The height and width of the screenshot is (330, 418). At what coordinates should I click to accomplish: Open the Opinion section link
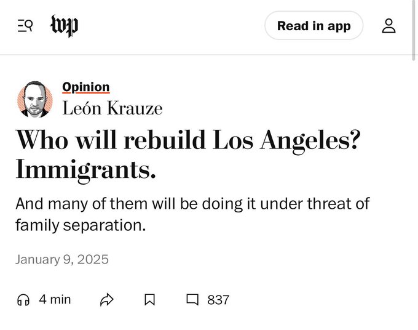click(86, 87)
